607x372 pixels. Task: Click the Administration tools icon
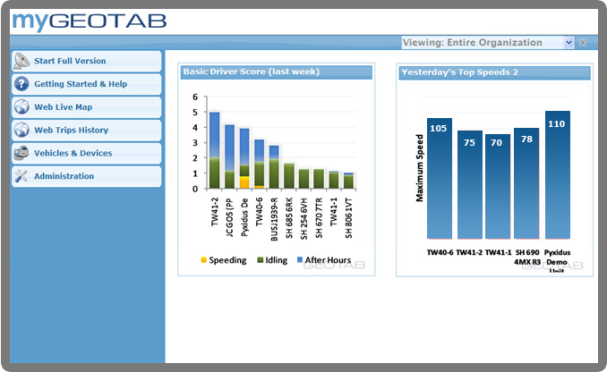pos(21,177)
